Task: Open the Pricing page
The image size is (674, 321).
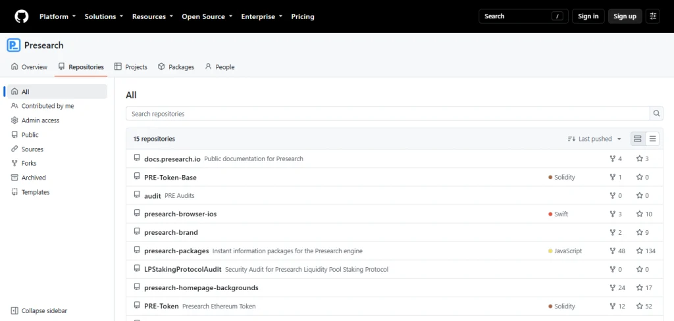Action: (x=303, y=16)
